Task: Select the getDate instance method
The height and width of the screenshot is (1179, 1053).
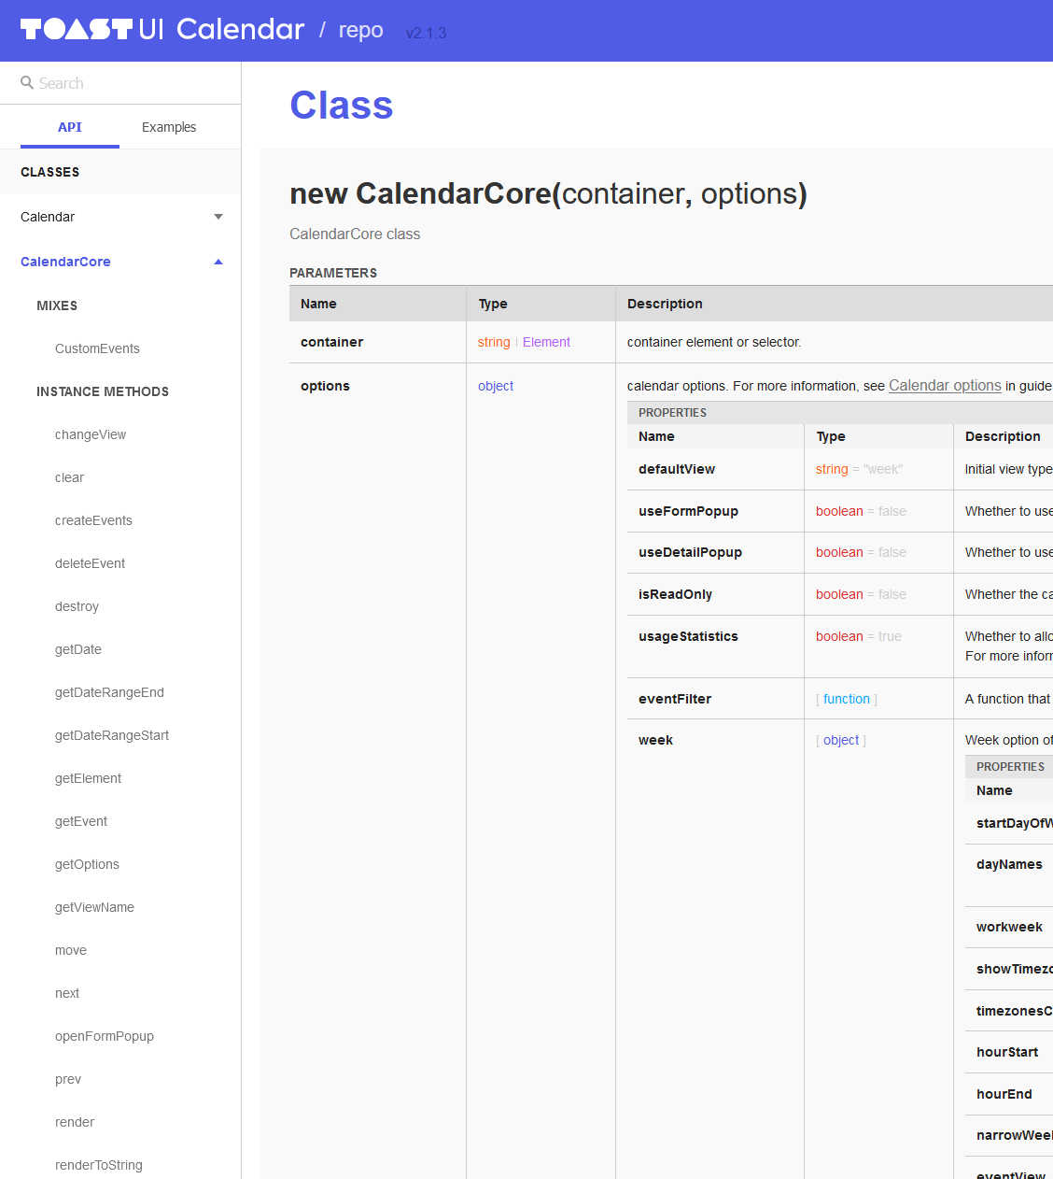Action: [x=77, y=649]
